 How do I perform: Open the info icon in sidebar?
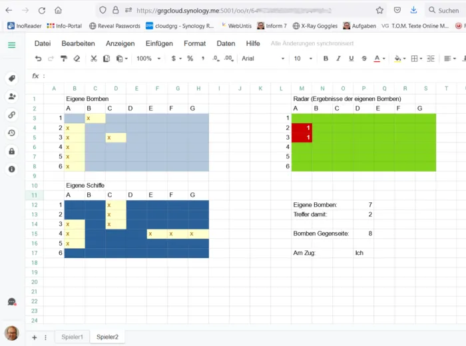pos(12,169)
